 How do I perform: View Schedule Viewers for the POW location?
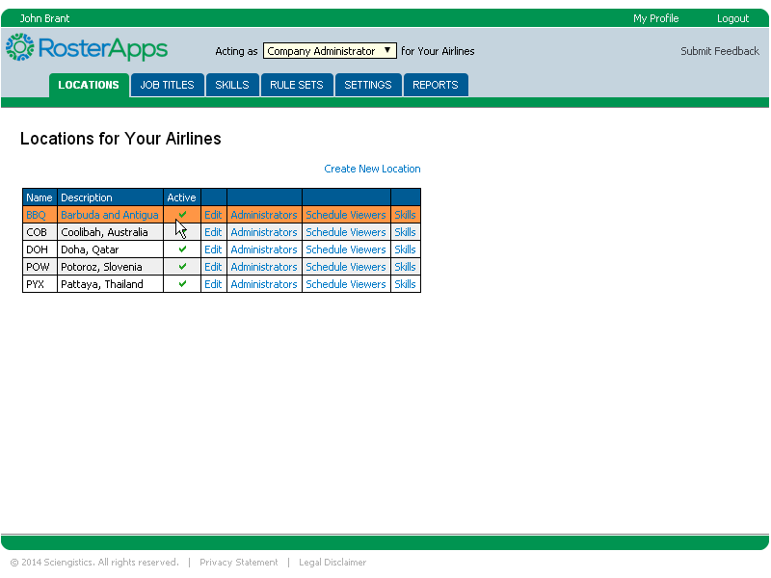(345, 267)
